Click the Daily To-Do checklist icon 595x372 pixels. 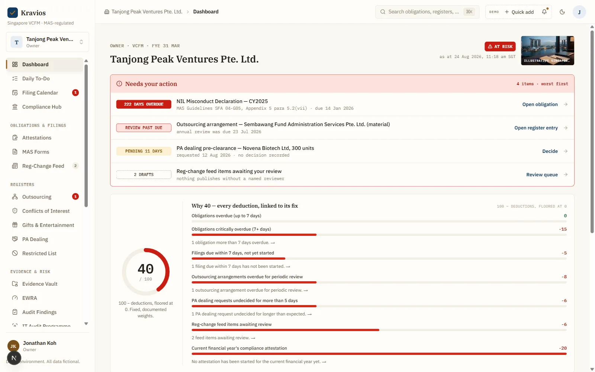click(x=15, y=78)
